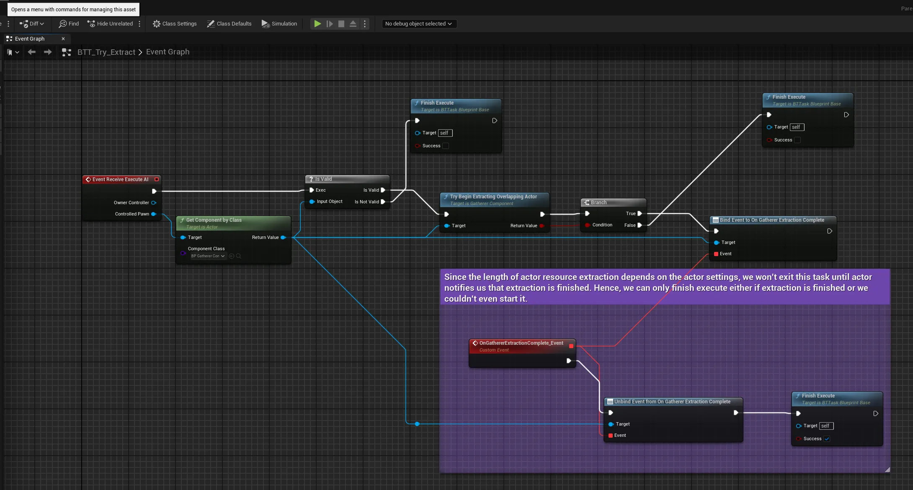
Task: Open the debug object selector dropdown
Action: pyautogui.click(x=419, y=24)
